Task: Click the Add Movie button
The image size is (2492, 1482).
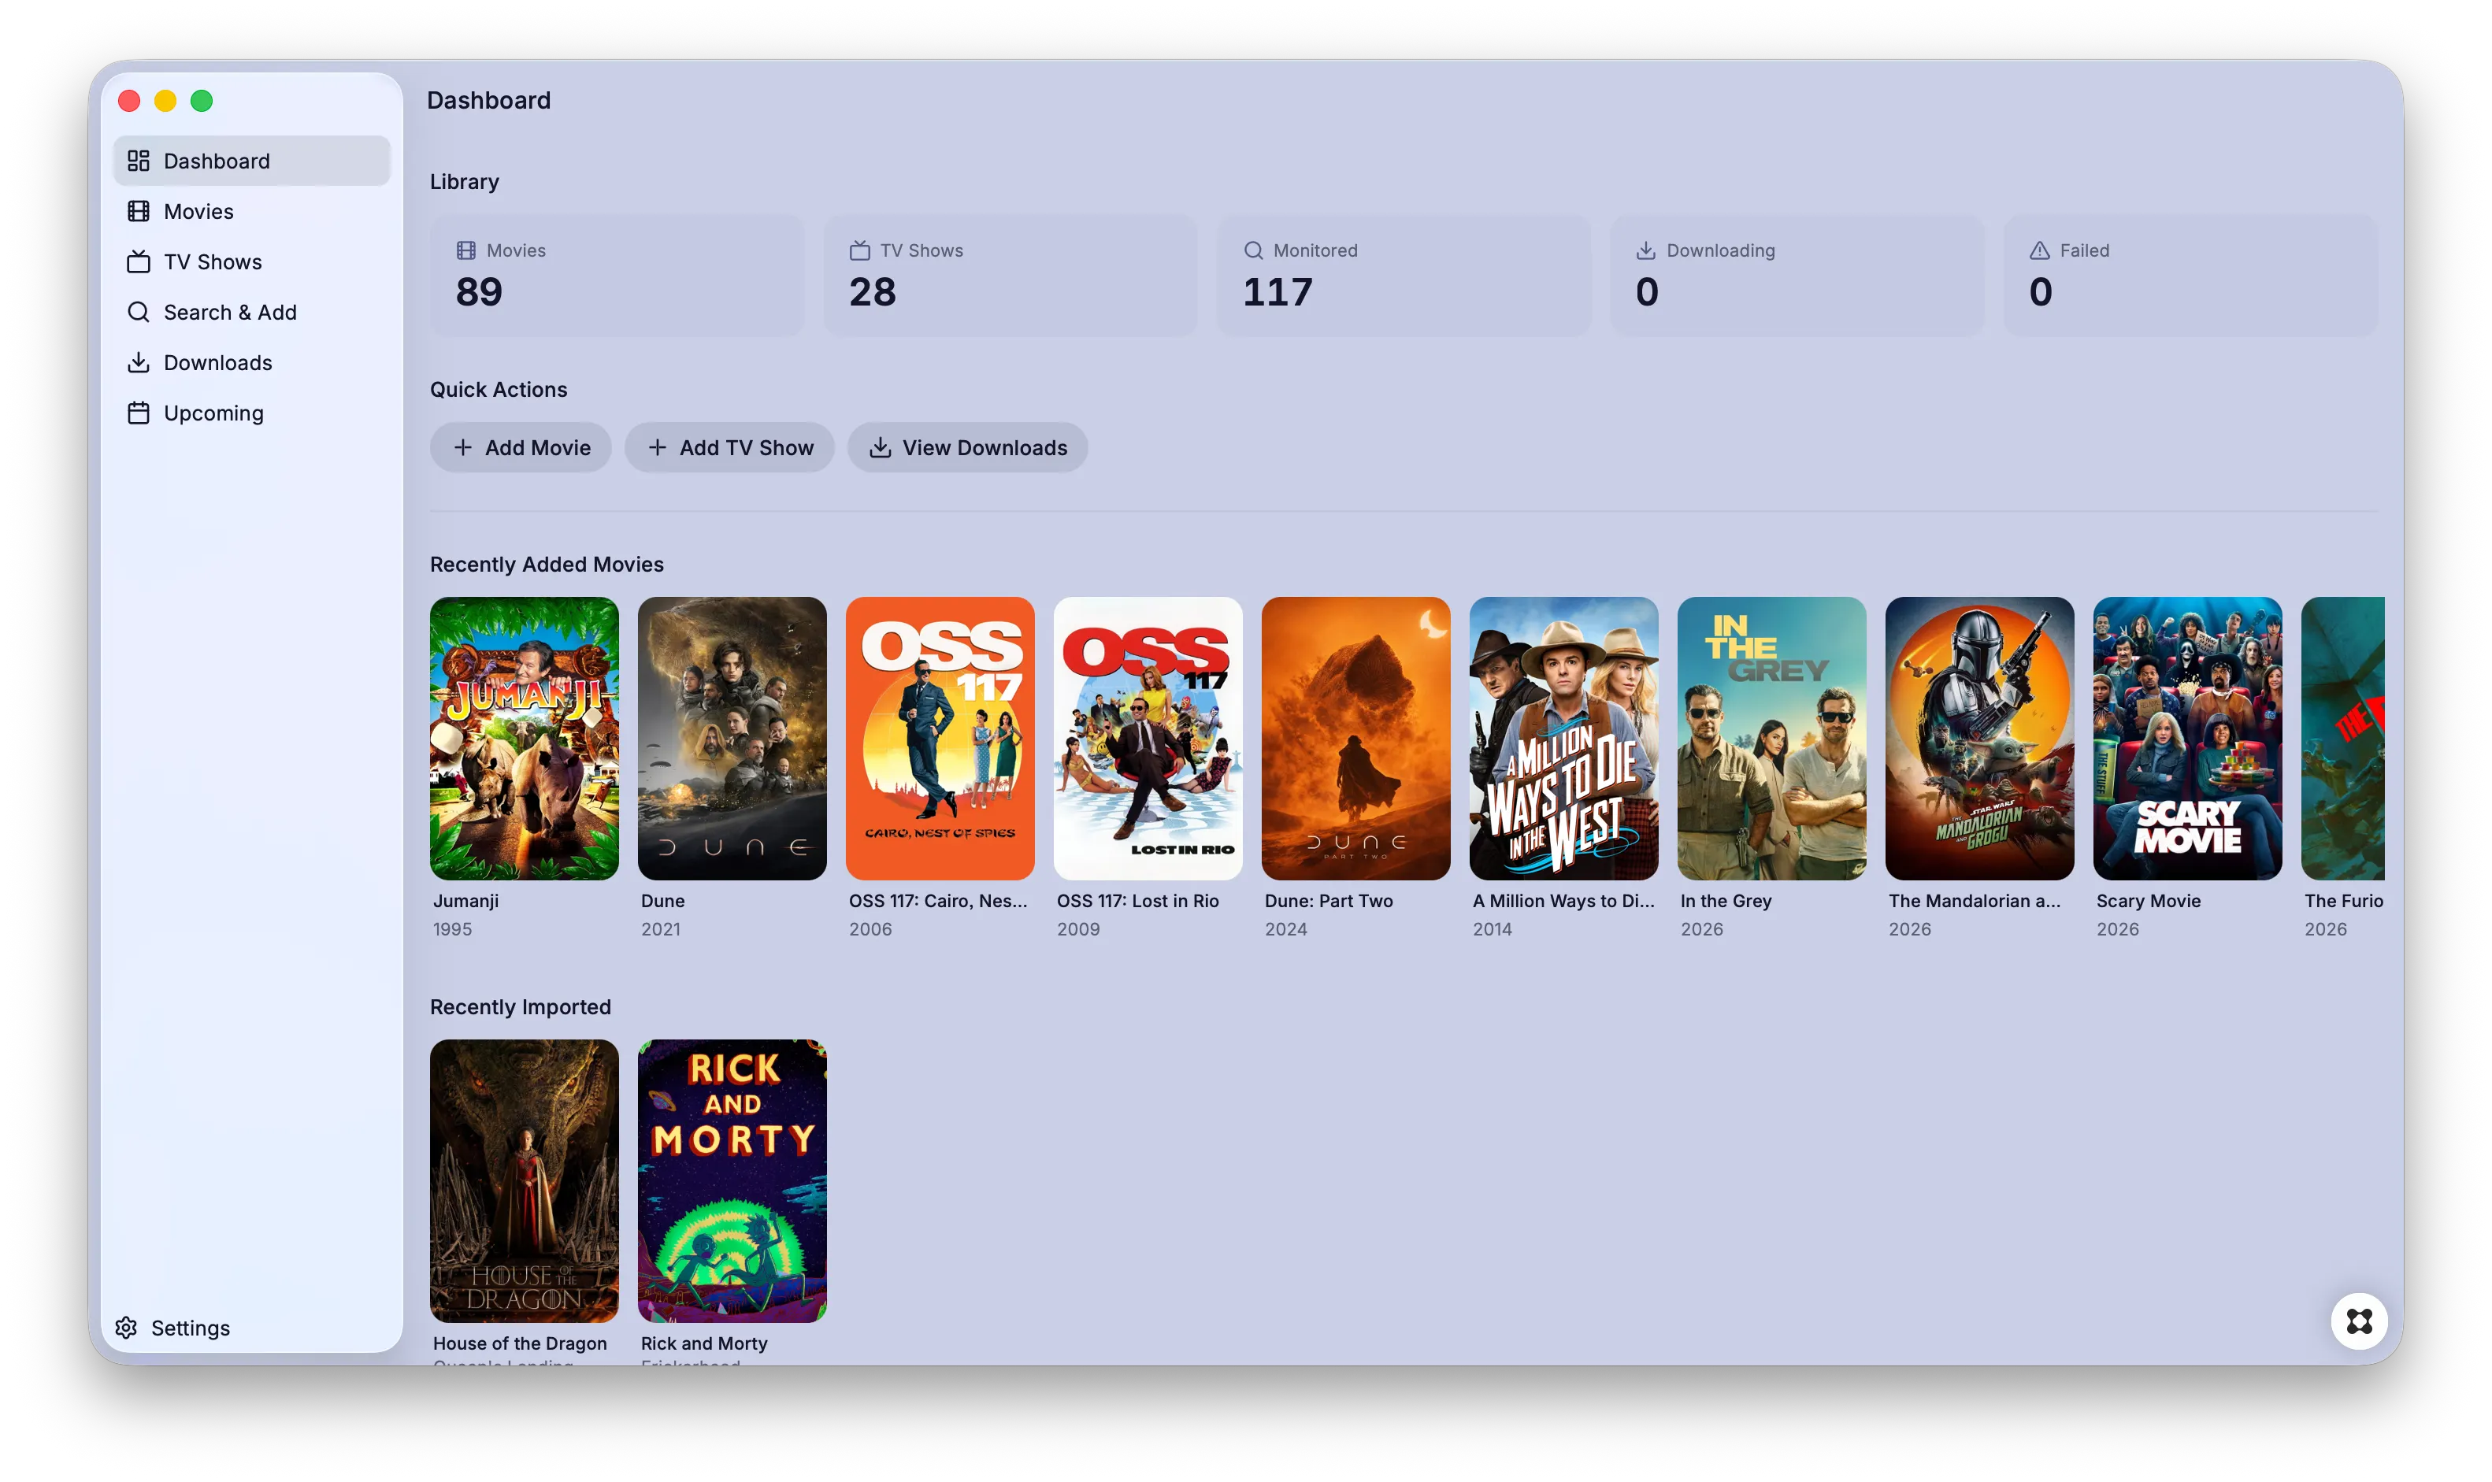Action: tap(521, 447)
